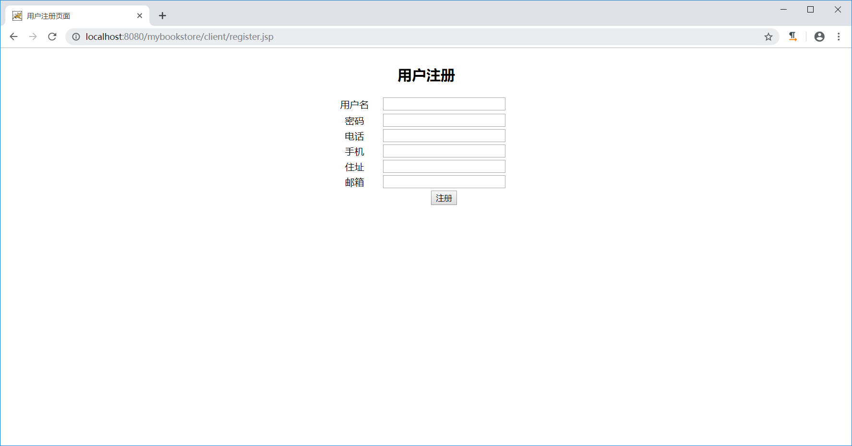
Task: Click into the 邮箱 input field
Action: [444, 181]
